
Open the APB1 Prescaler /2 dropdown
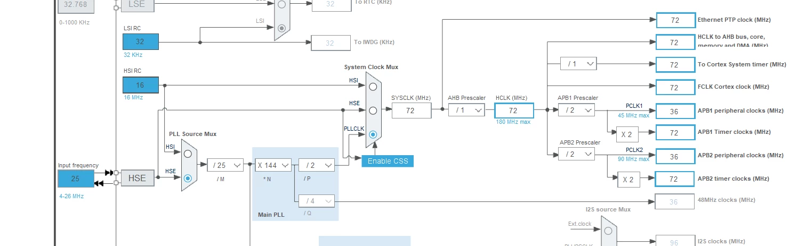click(576, 110)
